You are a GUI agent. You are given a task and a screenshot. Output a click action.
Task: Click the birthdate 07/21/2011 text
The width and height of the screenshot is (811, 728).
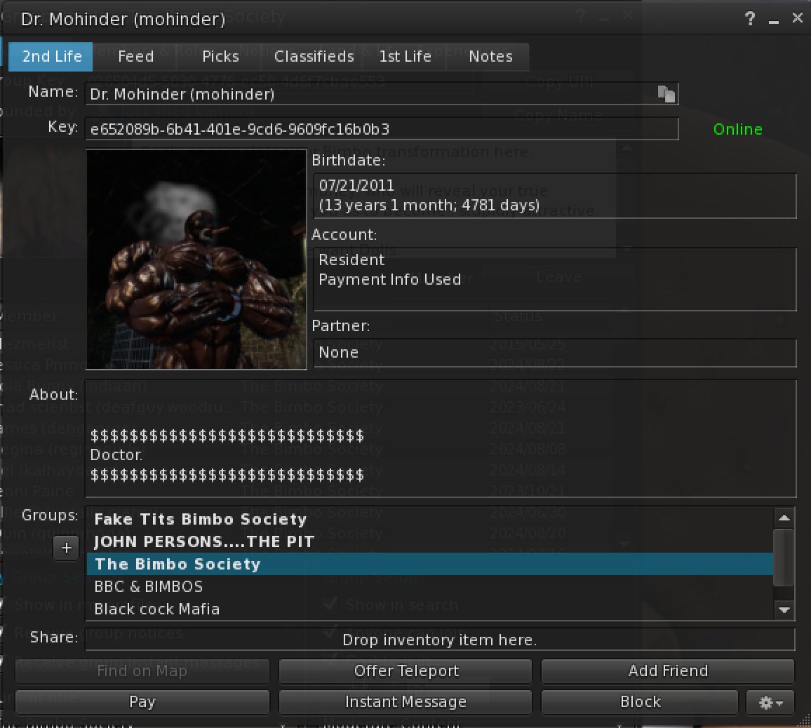(356, 185)
